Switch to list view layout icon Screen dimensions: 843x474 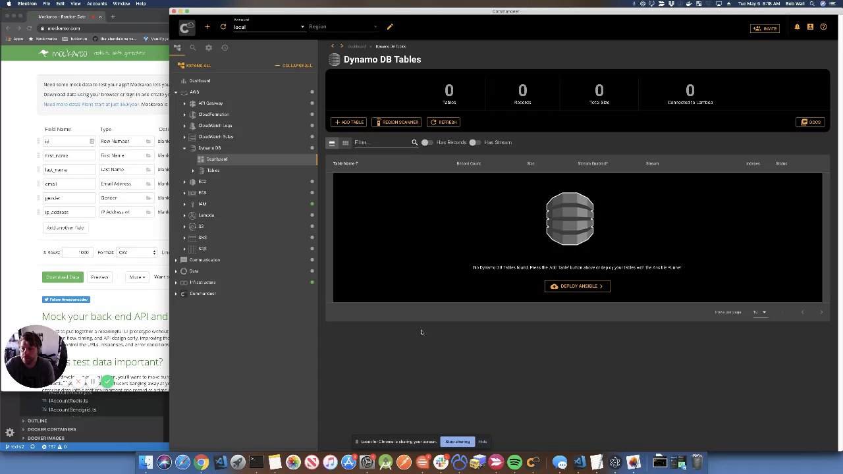click(x=332, y=143)
